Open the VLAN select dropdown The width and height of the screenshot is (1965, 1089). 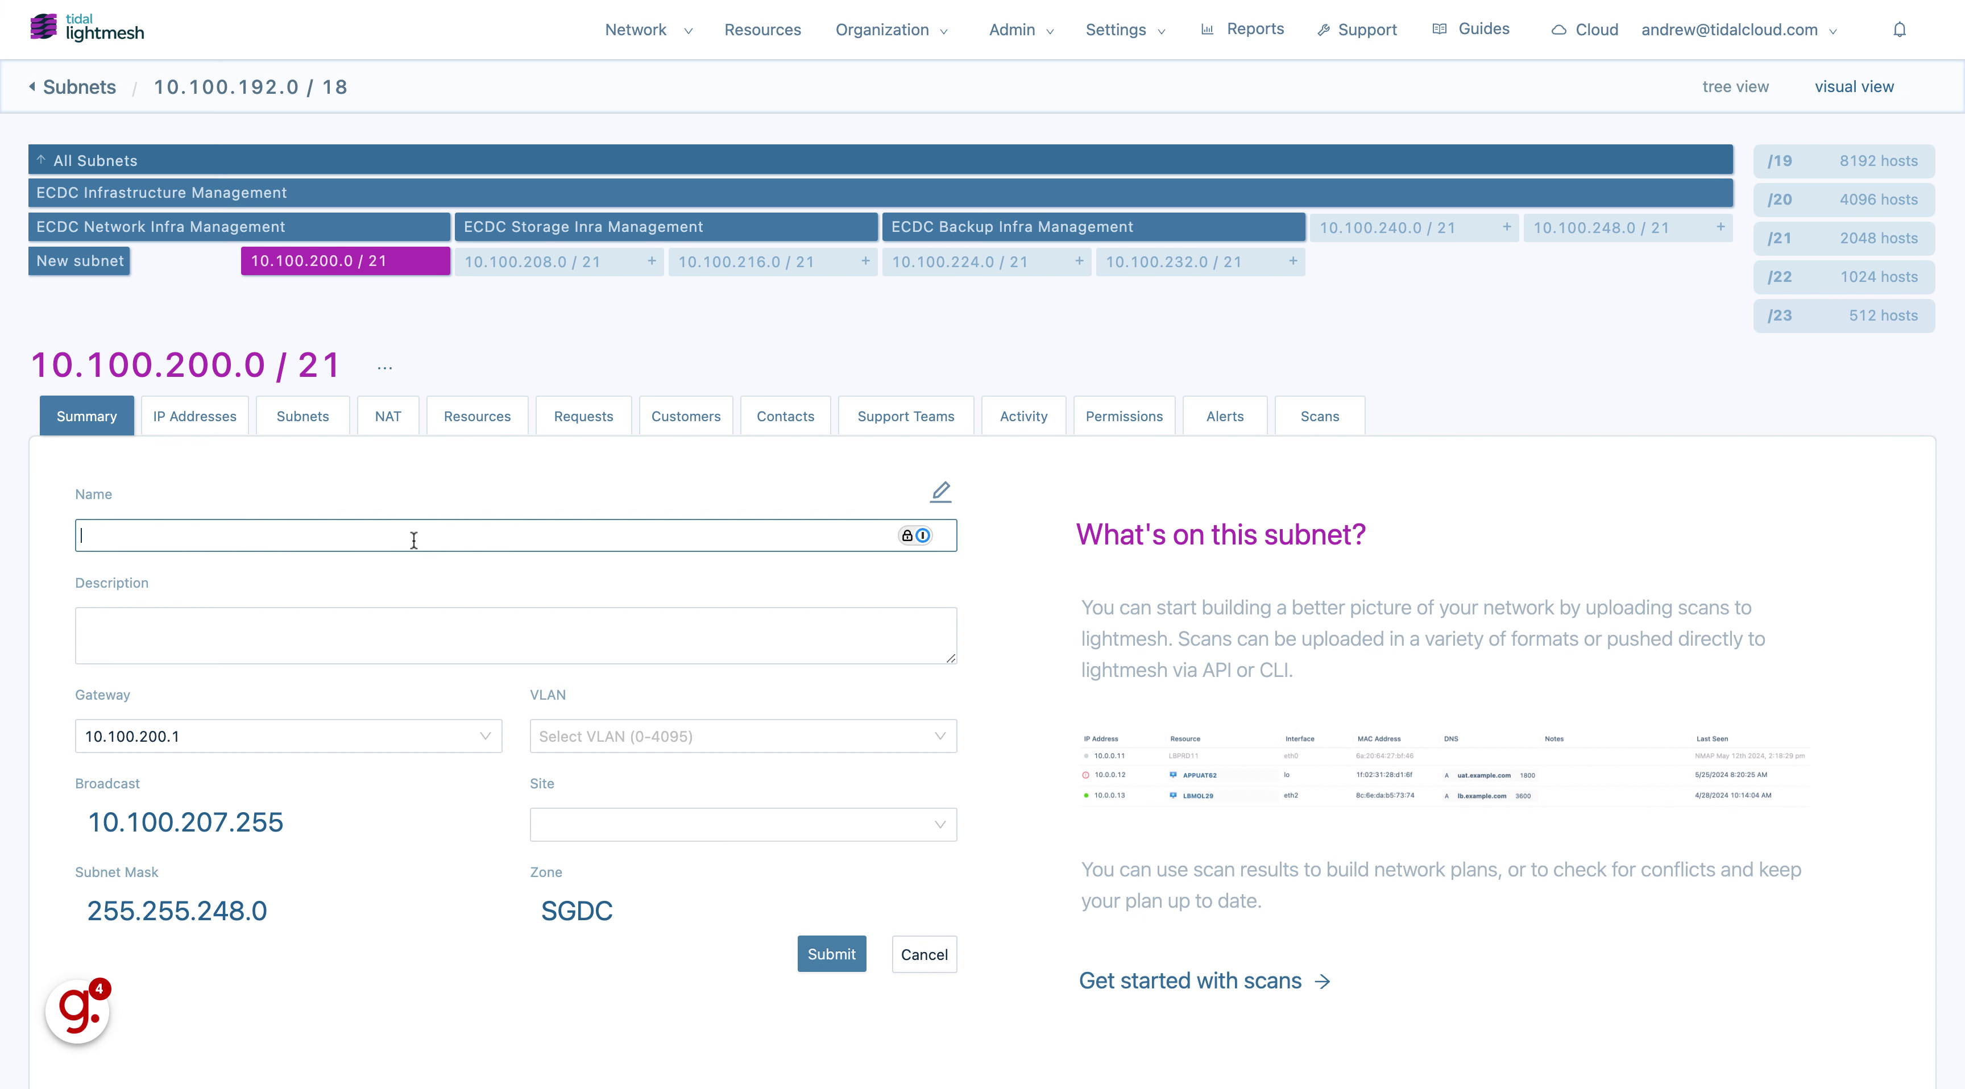click(x=744, y=735)
